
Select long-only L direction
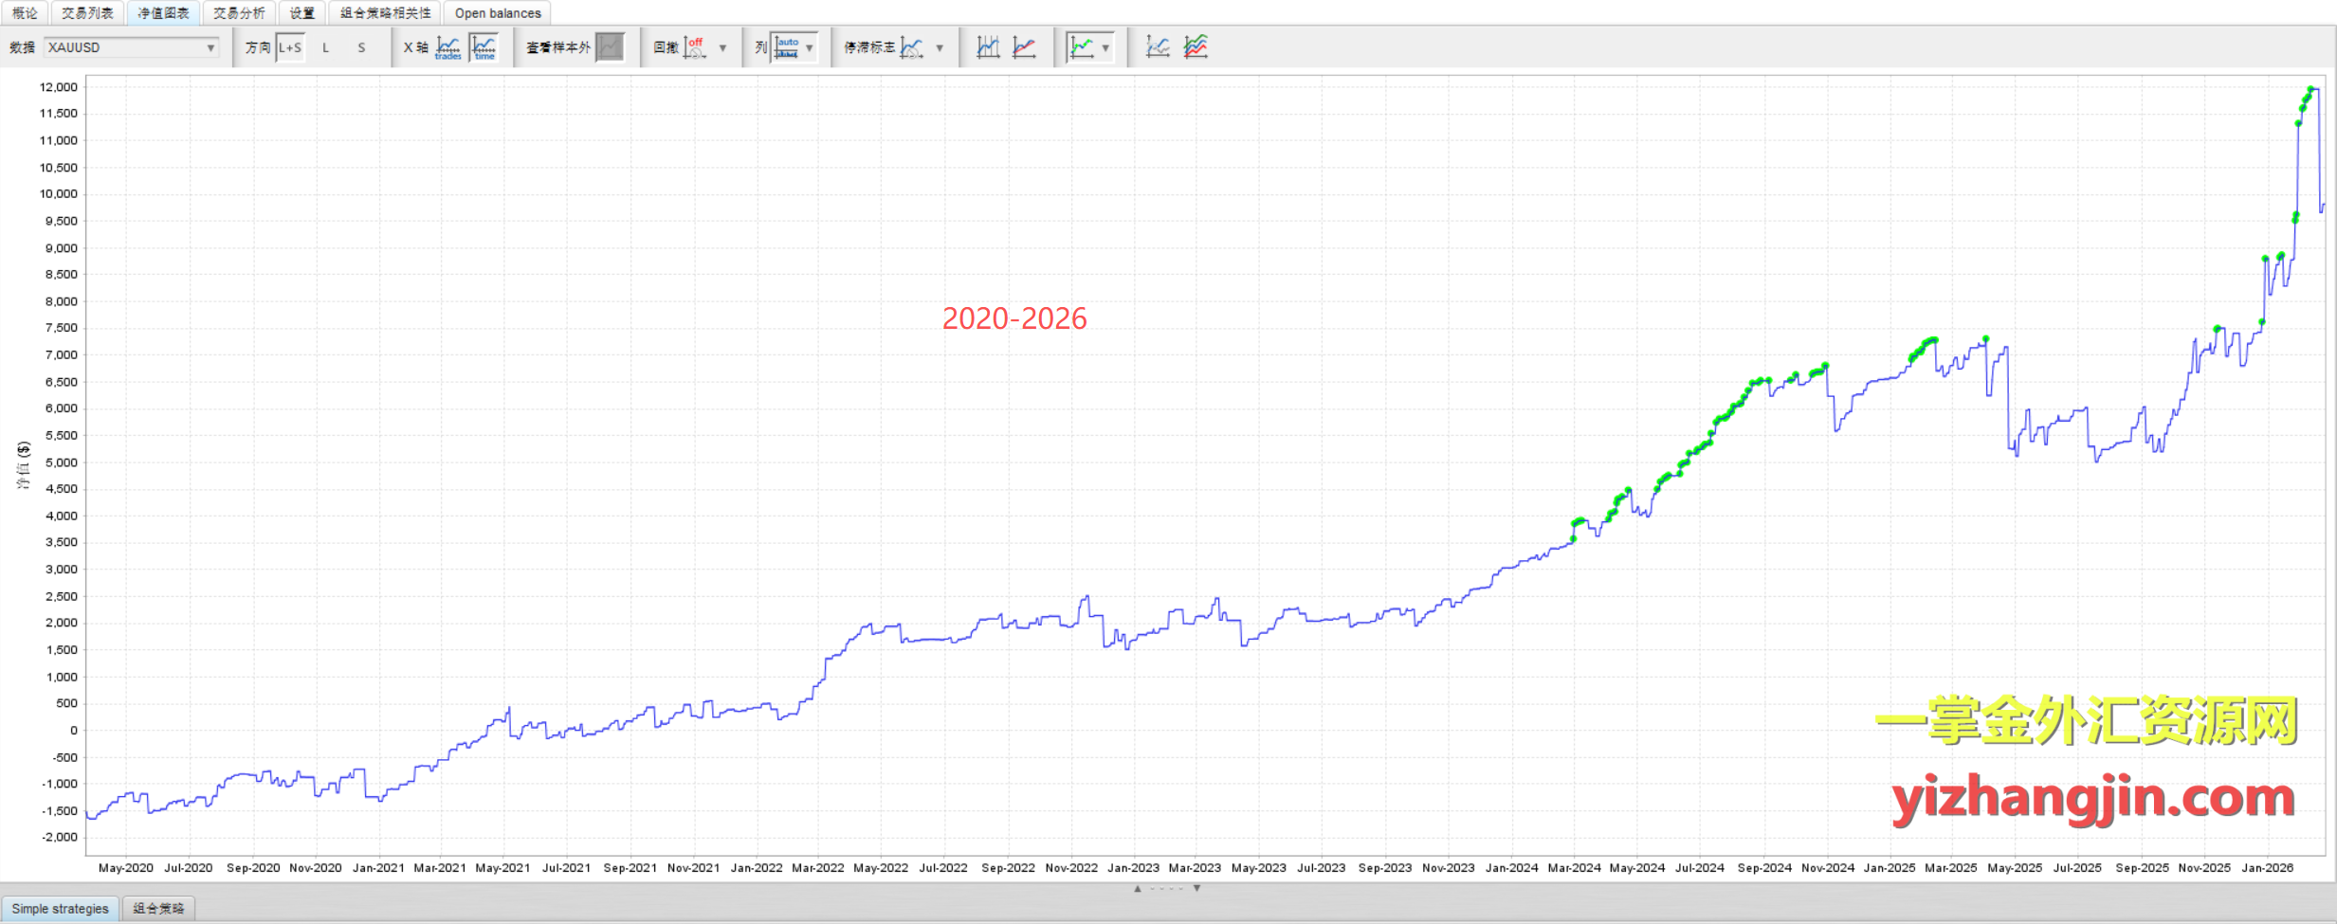325,47
